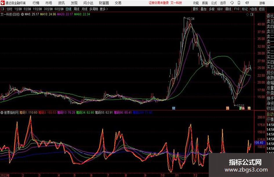Click the diamond icon above price axis
Image resolution: width=274 pixels, height=177 pixels.
pos(247,15)
